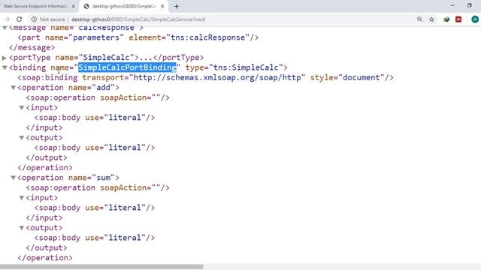Select the desktop-gthcsv0:8080/SimpleCalc tab

click(x=123, y=6)
